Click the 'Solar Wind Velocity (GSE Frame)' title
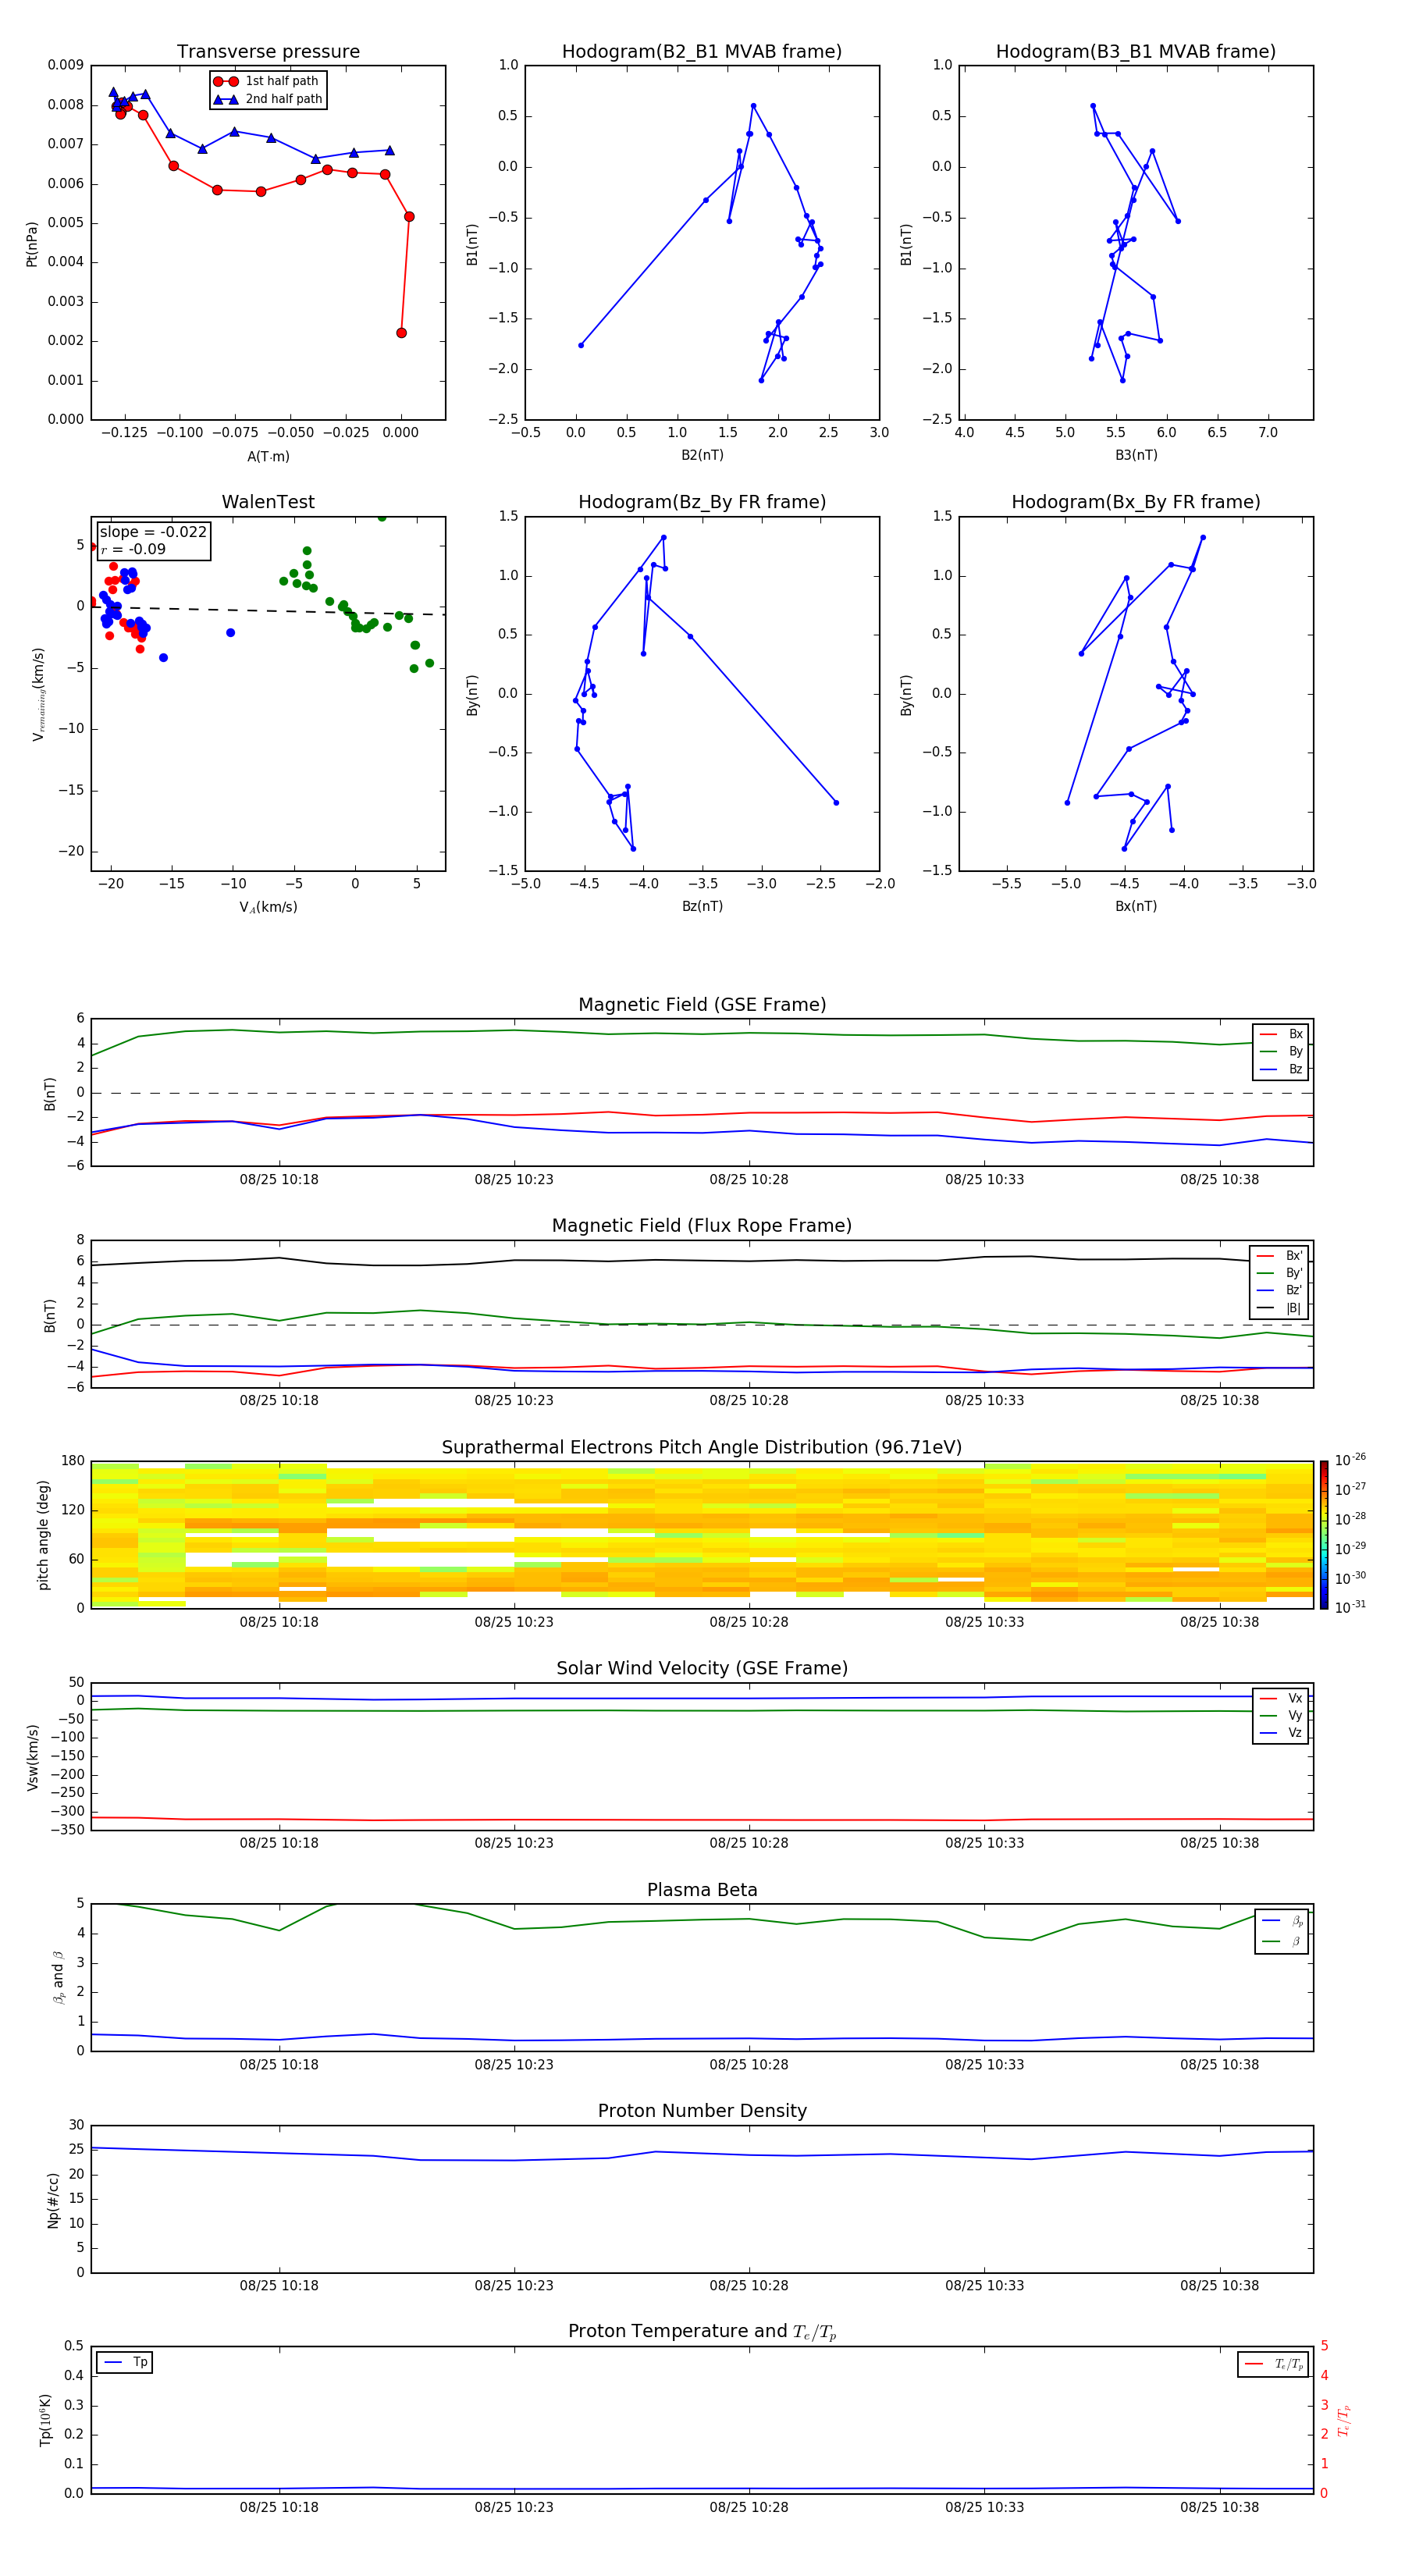Viewport: 1405px width, 2576px height. pyautogui.click(x=702, y=1669)
